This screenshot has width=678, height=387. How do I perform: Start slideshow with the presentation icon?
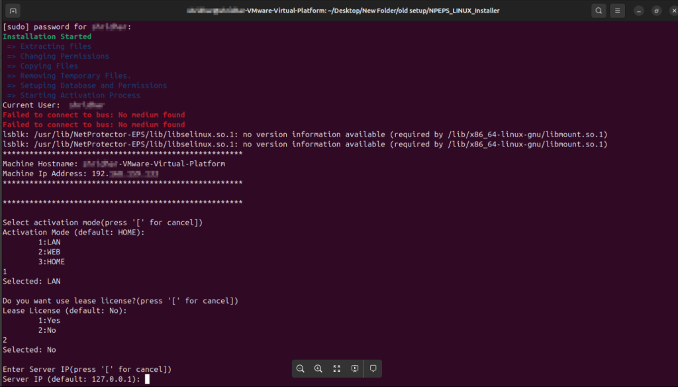click(x=355, y=368)
